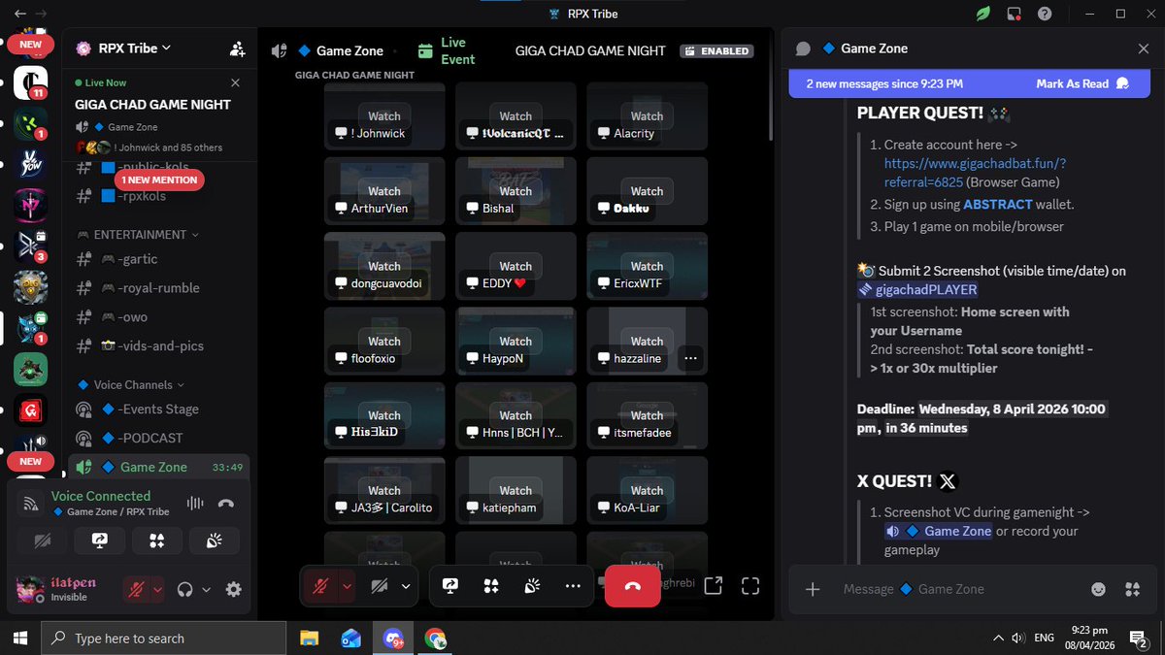Viewport: 1165px width, 655px height.
Task: Click plus attachment button in message box
Action: [x=814, y=589]
